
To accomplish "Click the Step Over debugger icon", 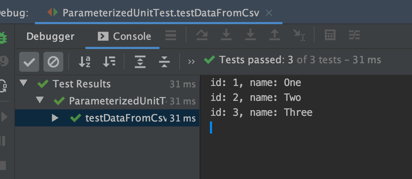I will click(202, 35).
